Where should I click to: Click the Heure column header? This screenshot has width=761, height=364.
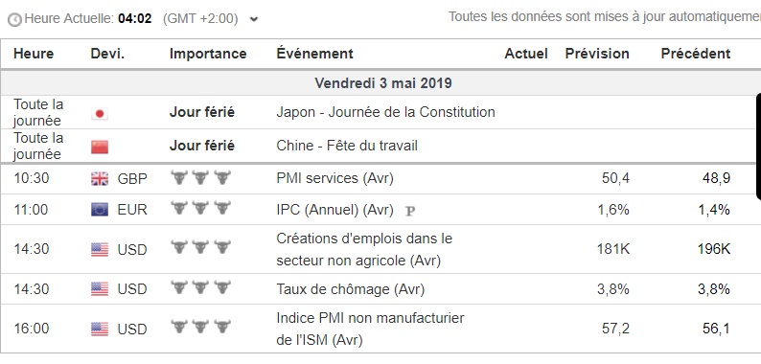(34, 54)
